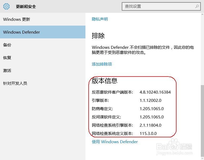
Task: Click the 反间谍软件定义 label
Action: [106, 117]
